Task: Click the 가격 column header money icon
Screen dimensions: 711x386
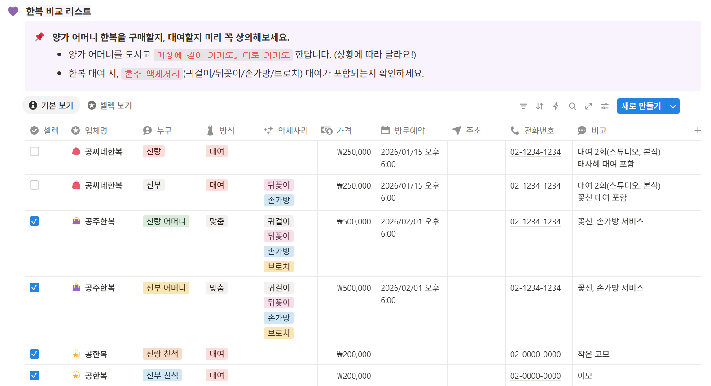Action: [327, 131]
